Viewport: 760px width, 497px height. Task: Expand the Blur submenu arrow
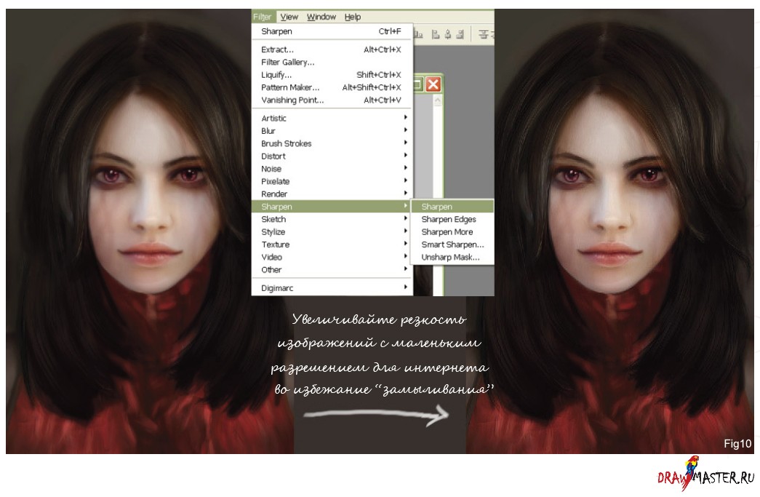(x=405, y=130)
